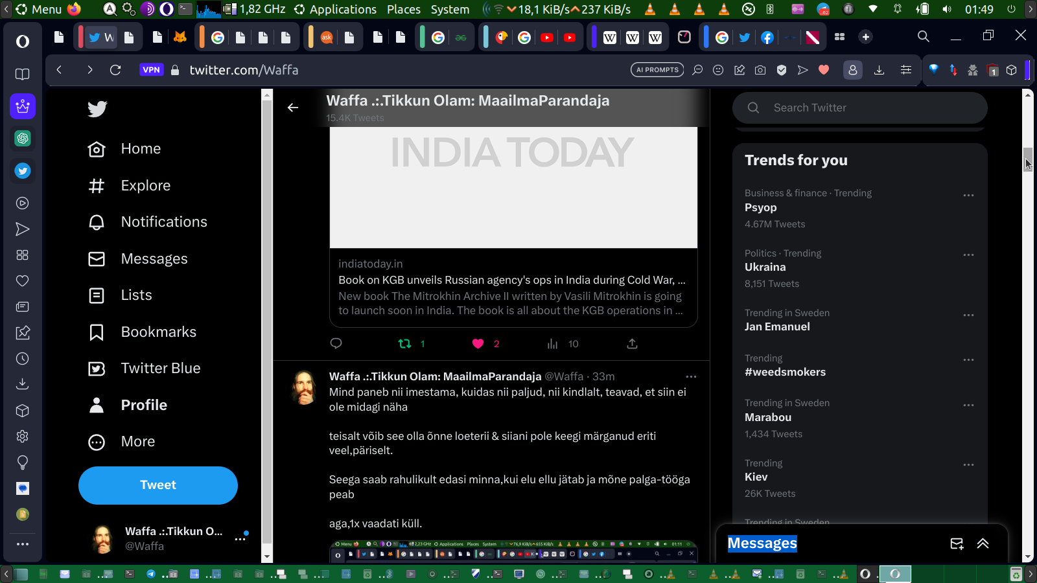The height and width of the screenshot is (583, 1037).
Task: Click the page's vertical scrollbar thumb
Action: [1028, 159]
